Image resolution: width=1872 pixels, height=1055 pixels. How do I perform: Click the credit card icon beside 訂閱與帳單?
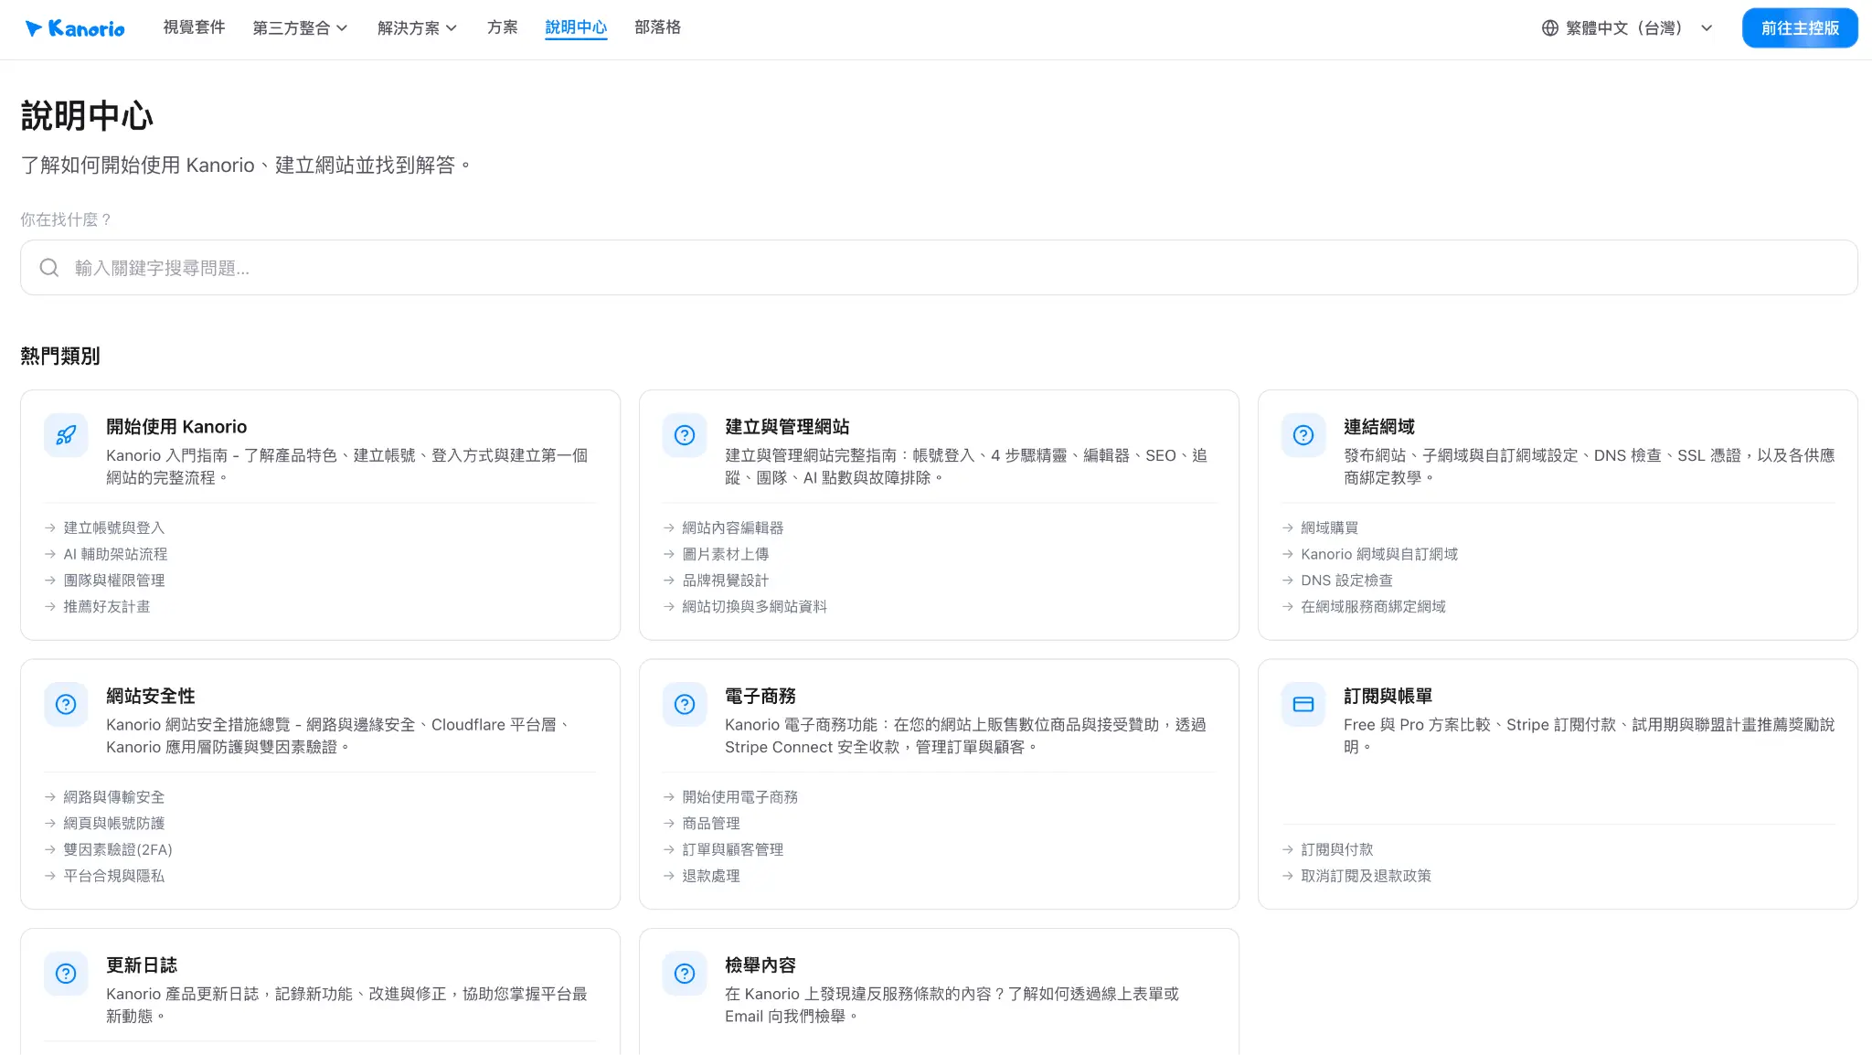[1303, 704]
